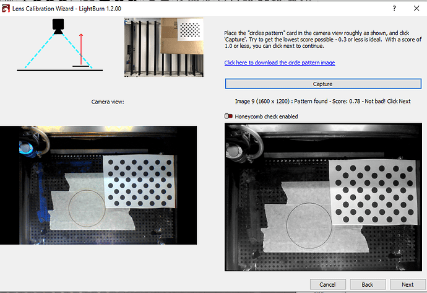Close the Lens Calibration Wizard window
The width and height of the screenshot is (427, 293).
(x=416, y=9)
